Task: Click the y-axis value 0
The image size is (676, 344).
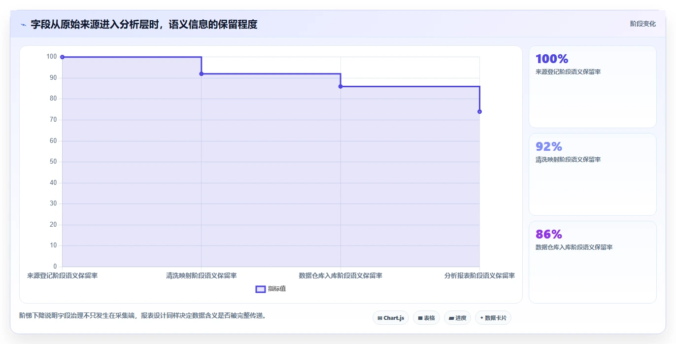Action: click(x=55, y=267)
